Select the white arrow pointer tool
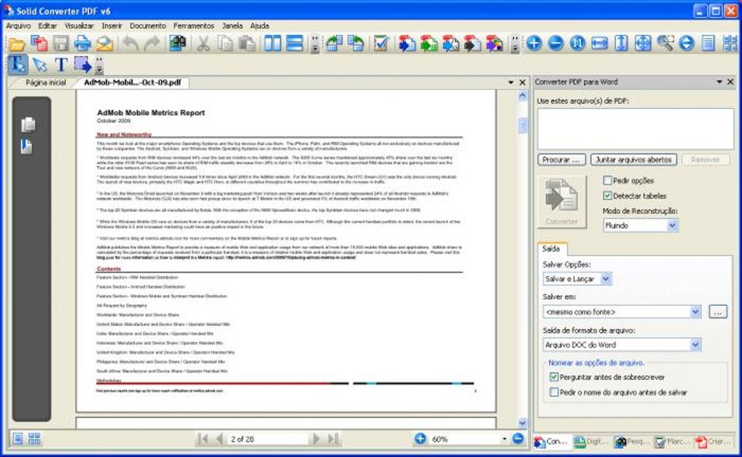The image size is (742, 457). tap(39, 65)
